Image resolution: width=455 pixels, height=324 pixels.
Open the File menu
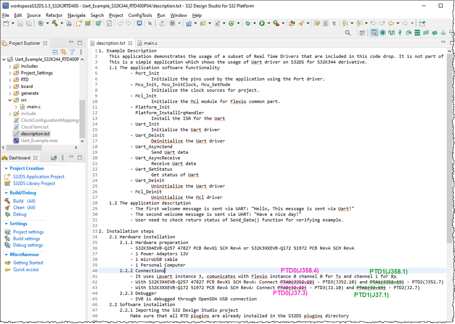coord(5,15)
